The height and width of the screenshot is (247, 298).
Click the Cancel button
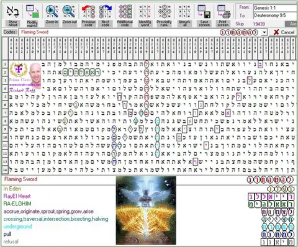[x=284, y=32]
